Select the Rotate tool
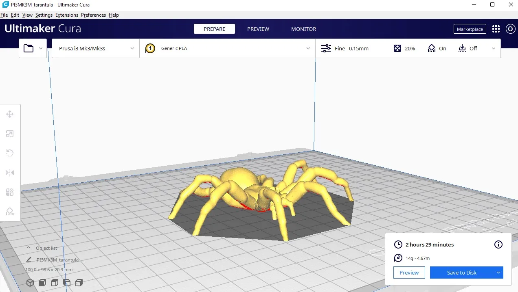This screenshot has width=518, height=292. (x=10, y=153)
